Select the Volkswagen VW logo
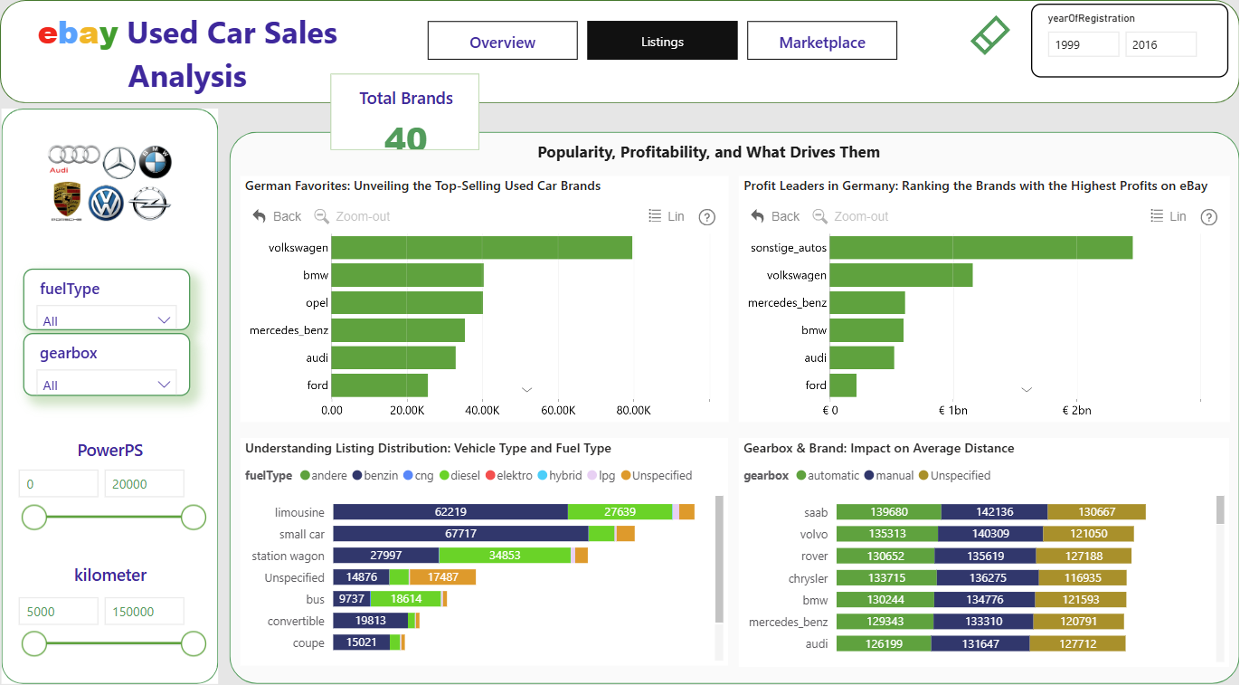This screenshot has height=685, width=1240. (x=107, y=203)
